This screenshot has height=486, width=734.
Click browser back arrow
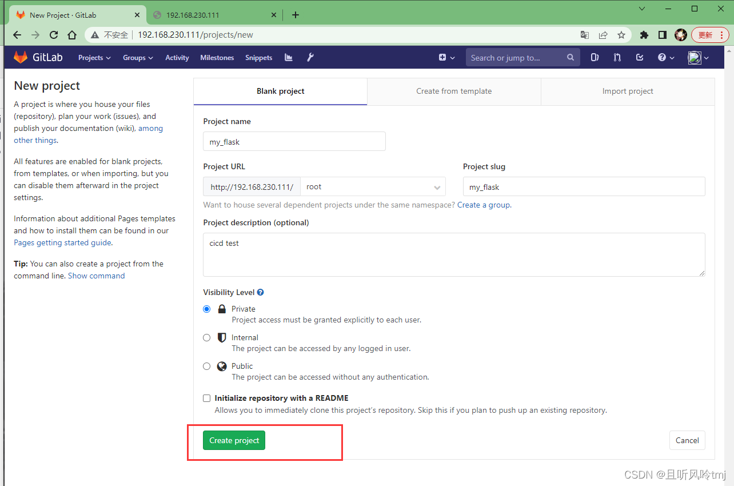coord(17,35)
